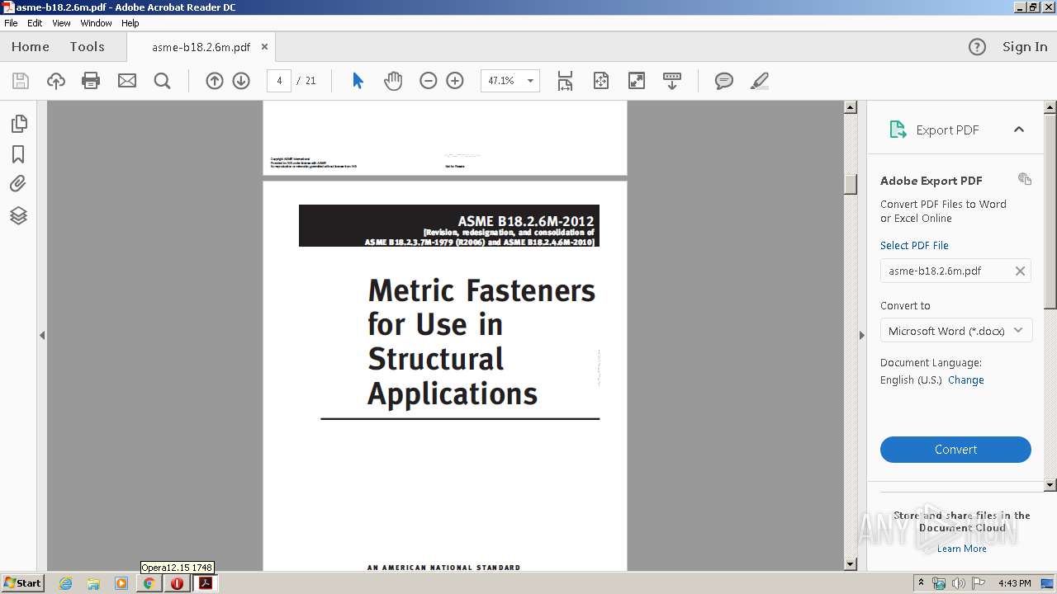The width and height of the screenshot is (1057, 594).
Task: Open Page Thumbnails panel
Action: pyautogui.click(x=18, y=124)
